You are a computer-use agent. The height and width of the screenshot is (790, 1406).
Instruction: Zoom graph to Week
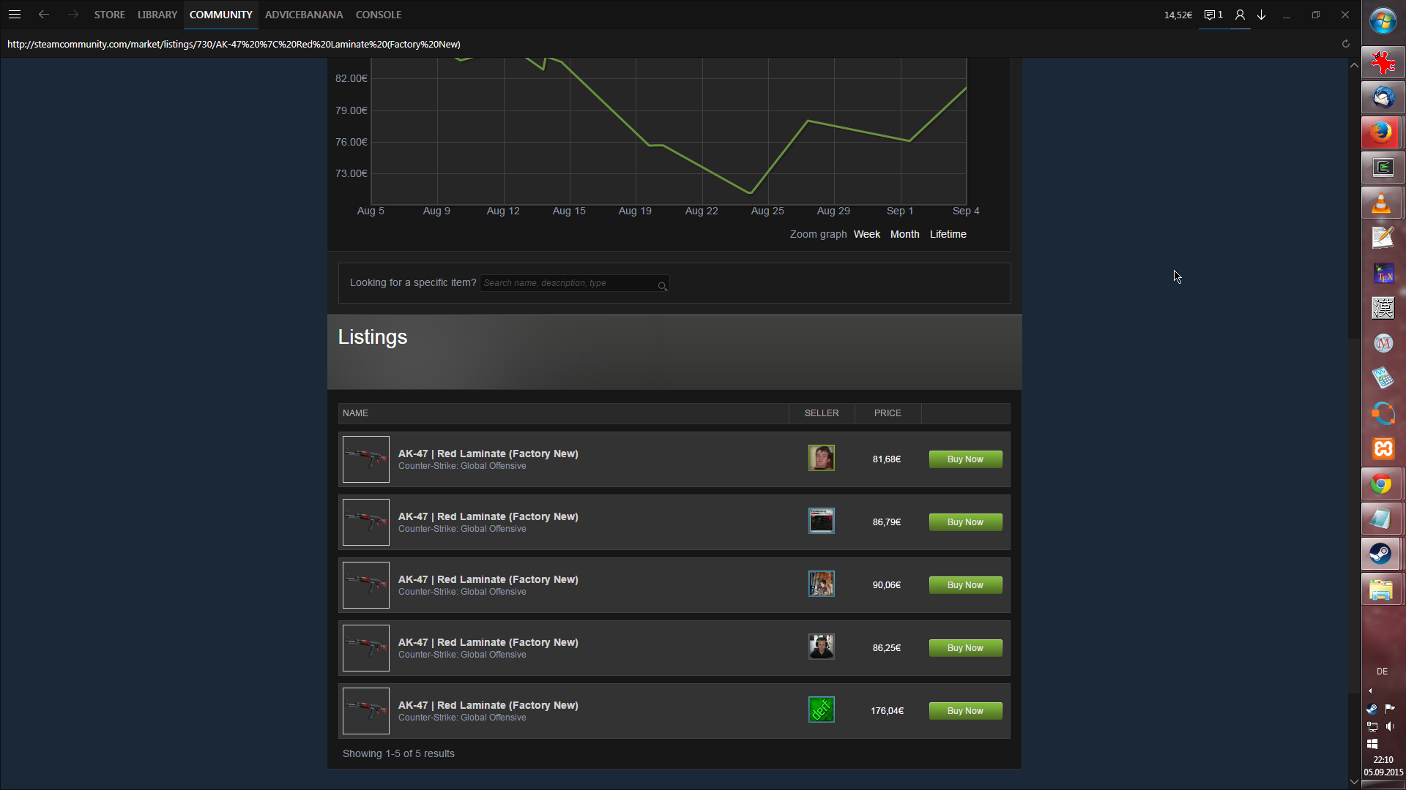pyautogui.click(x=866, y=234)
